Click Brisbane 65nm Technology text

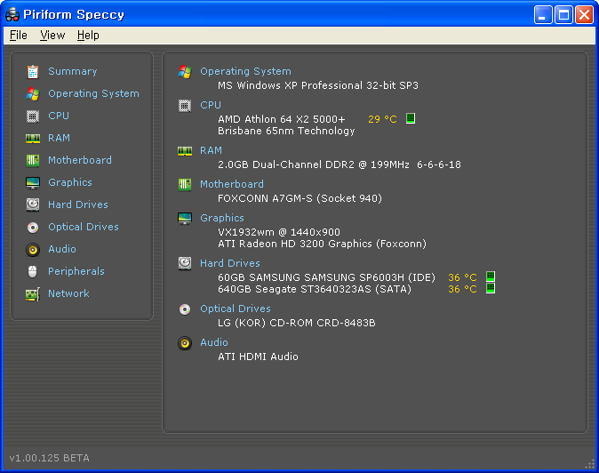(286, 131)
